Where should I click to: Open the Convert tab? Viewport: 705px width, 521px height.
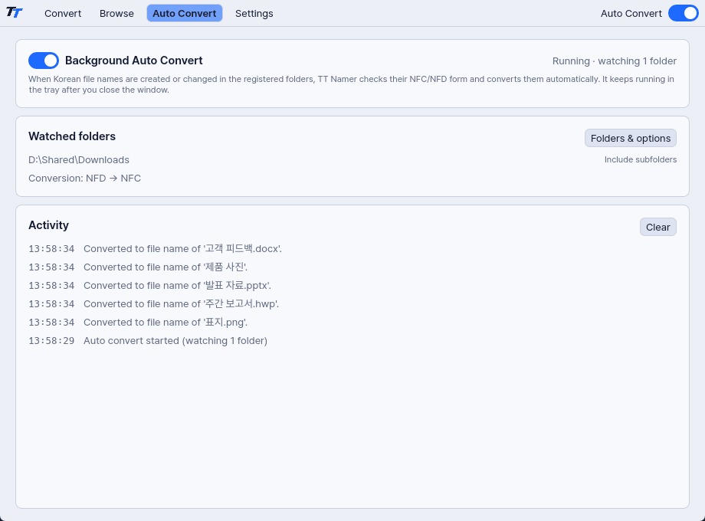[63, 14]
